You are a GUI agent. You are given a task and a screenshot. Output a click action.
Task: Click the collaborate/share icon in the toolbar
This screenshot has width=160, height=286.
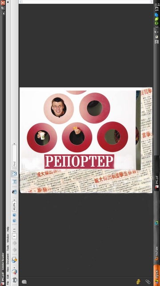[14, 272]
